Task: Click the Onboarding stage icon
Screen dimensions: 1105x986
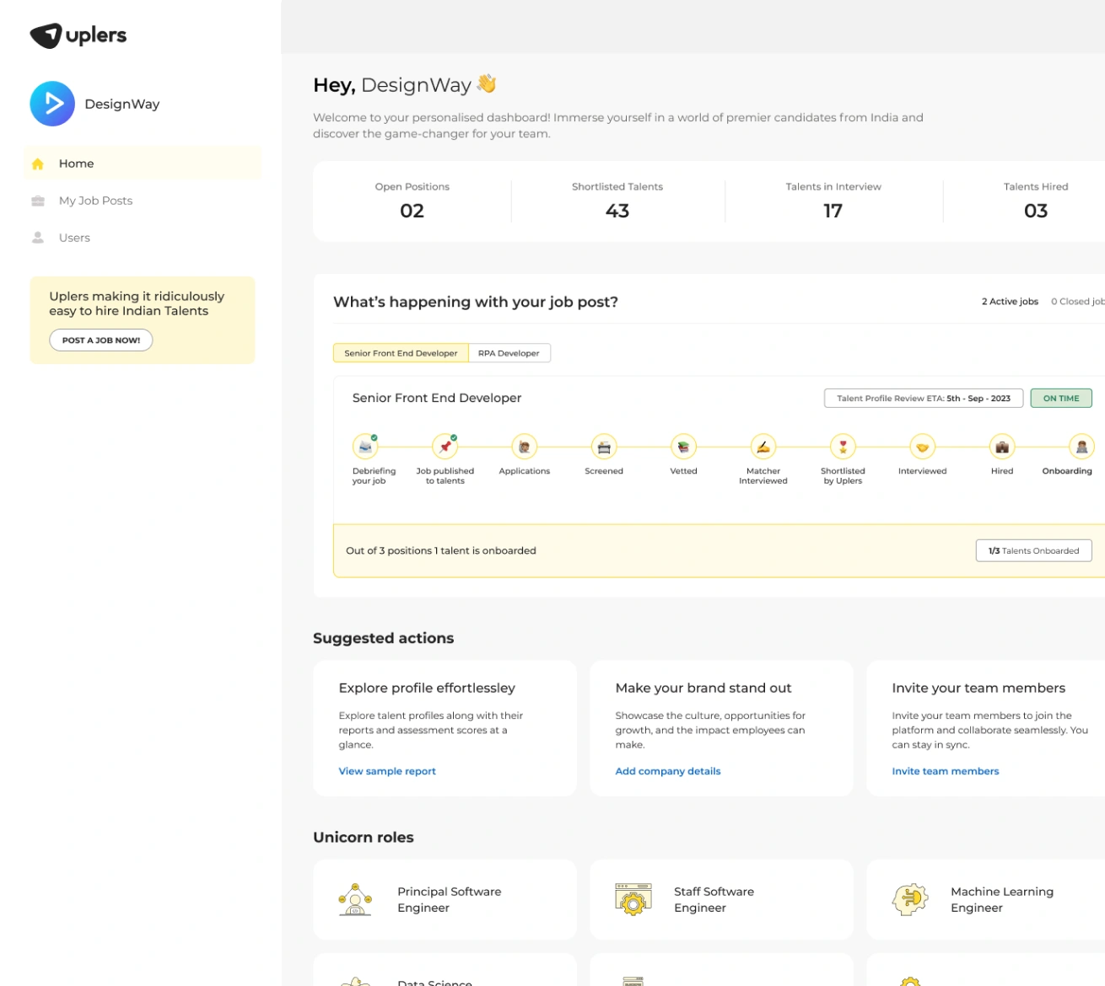Action: click(1081, 447)
